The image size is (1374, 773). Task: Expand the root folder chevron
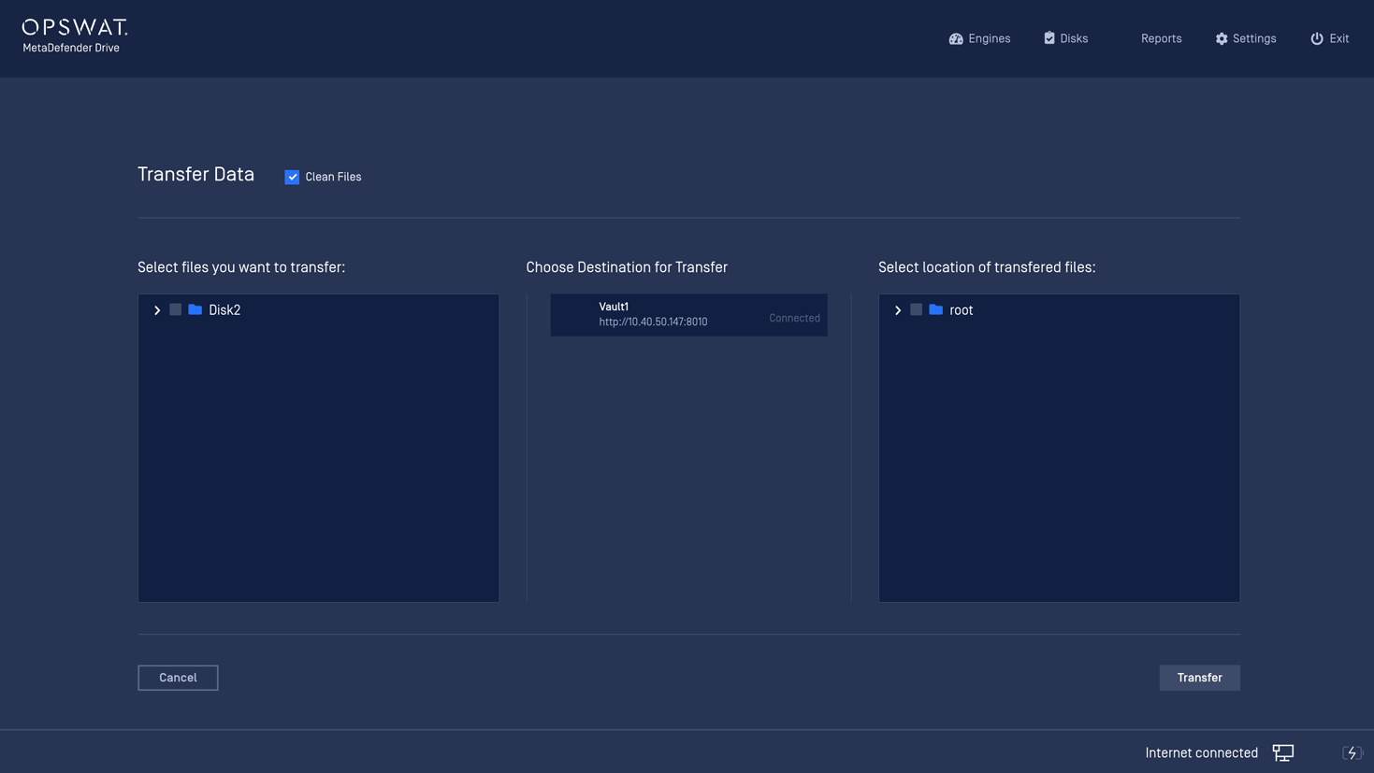(x=898, y=310)
